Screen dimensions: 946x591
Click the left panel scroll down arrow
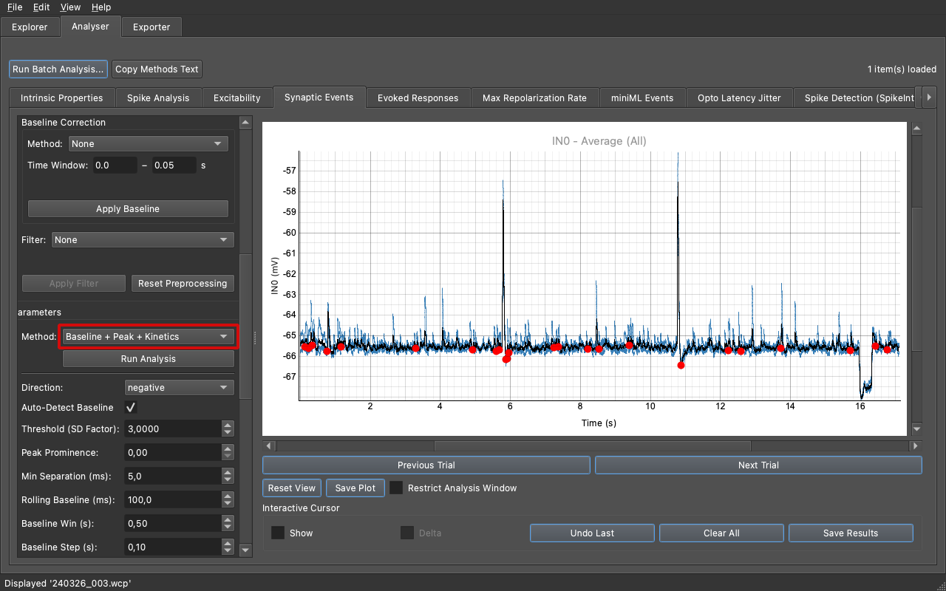tap(246, 550)
